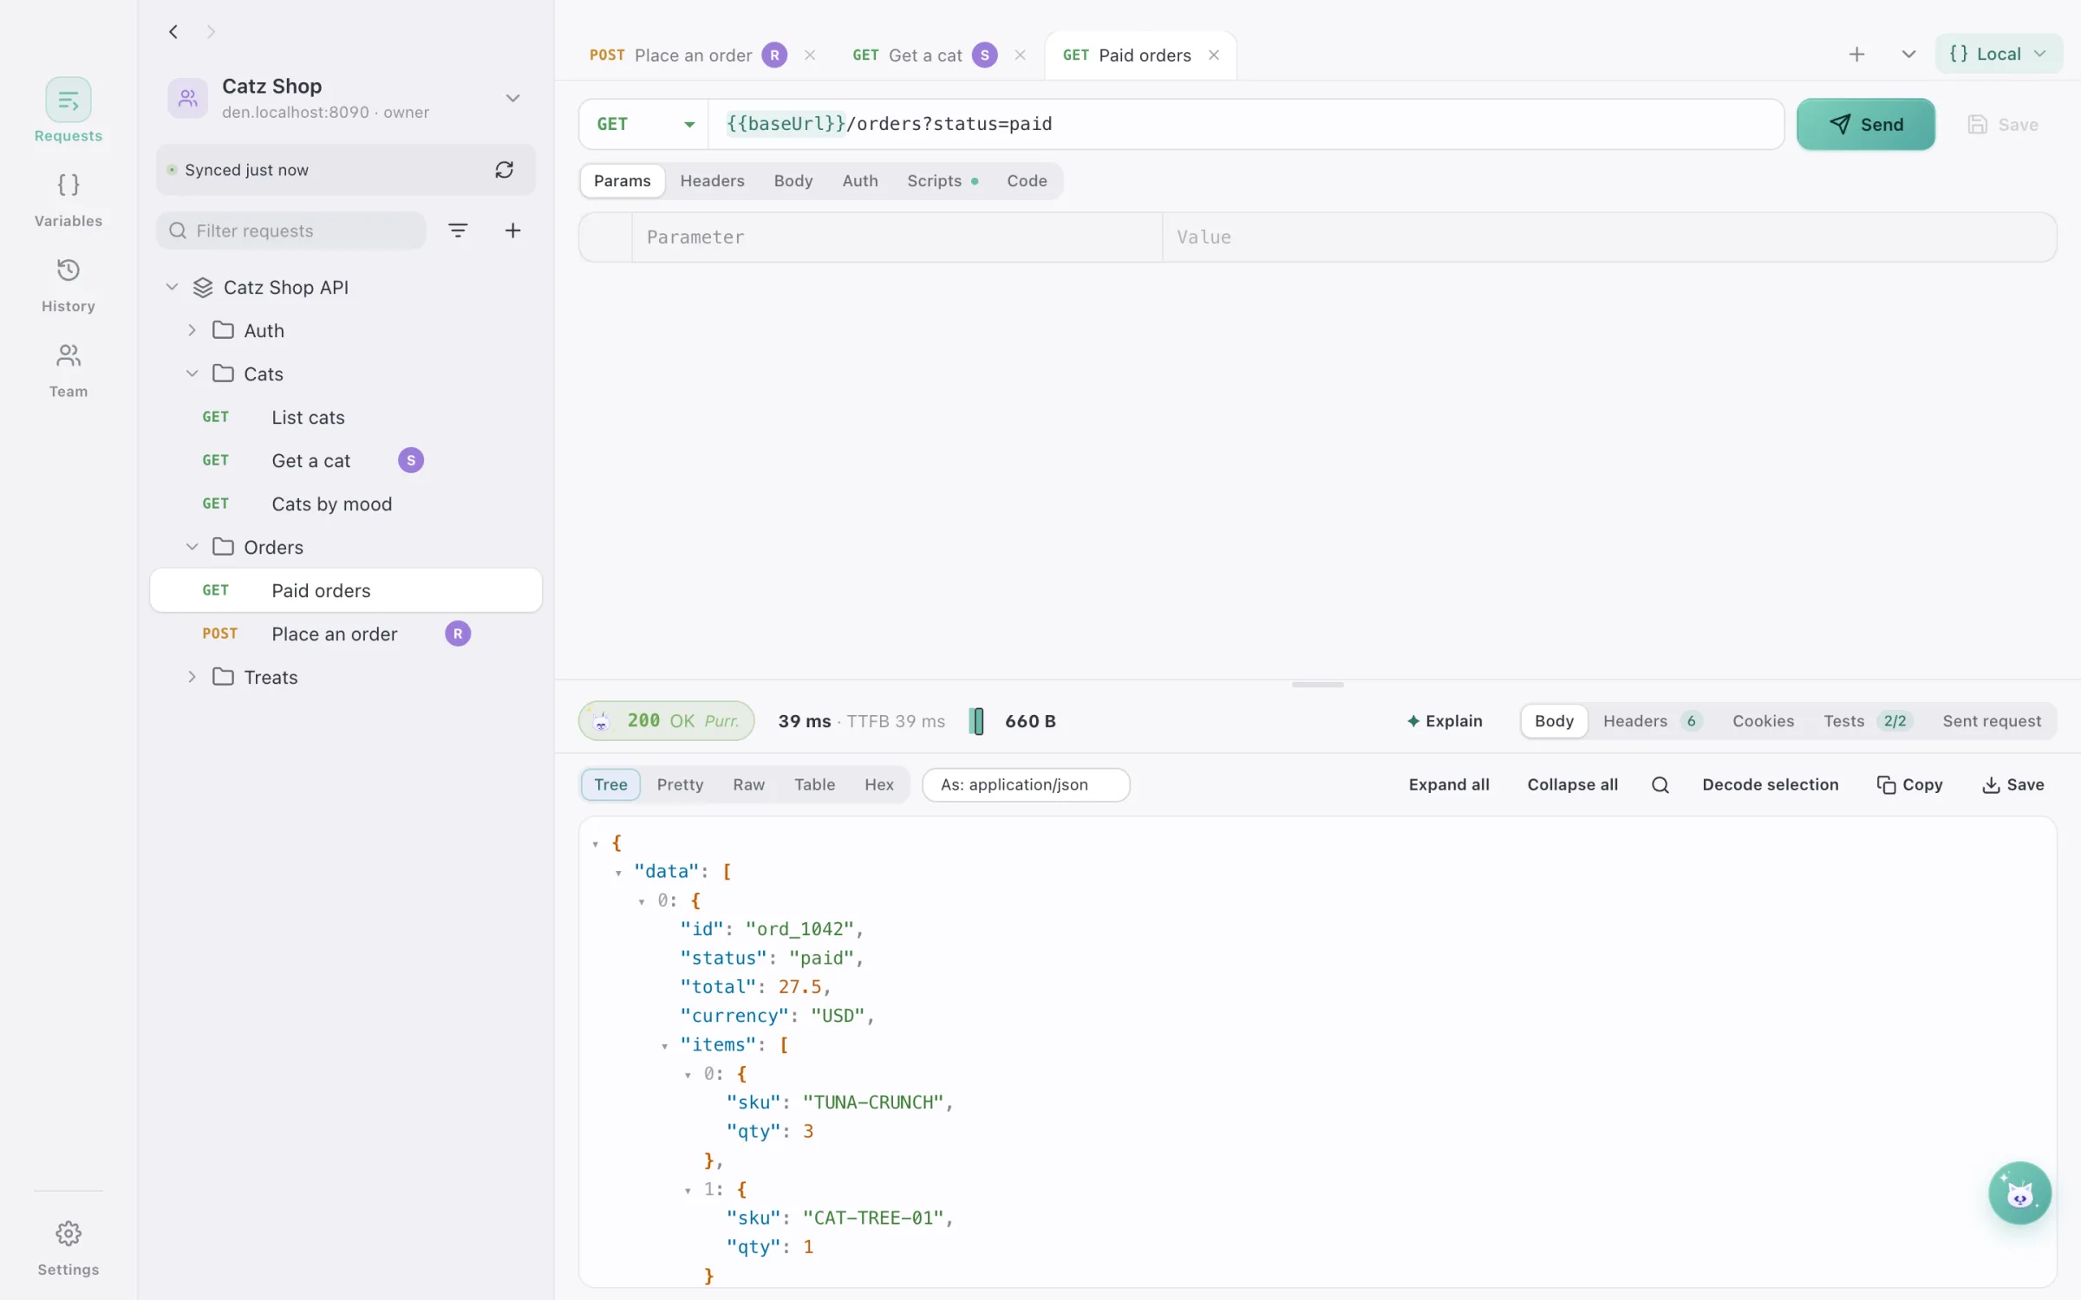Open the GET method dropdown
The height and width of the screenshot is (1300, 2081).
coord(644,124)
